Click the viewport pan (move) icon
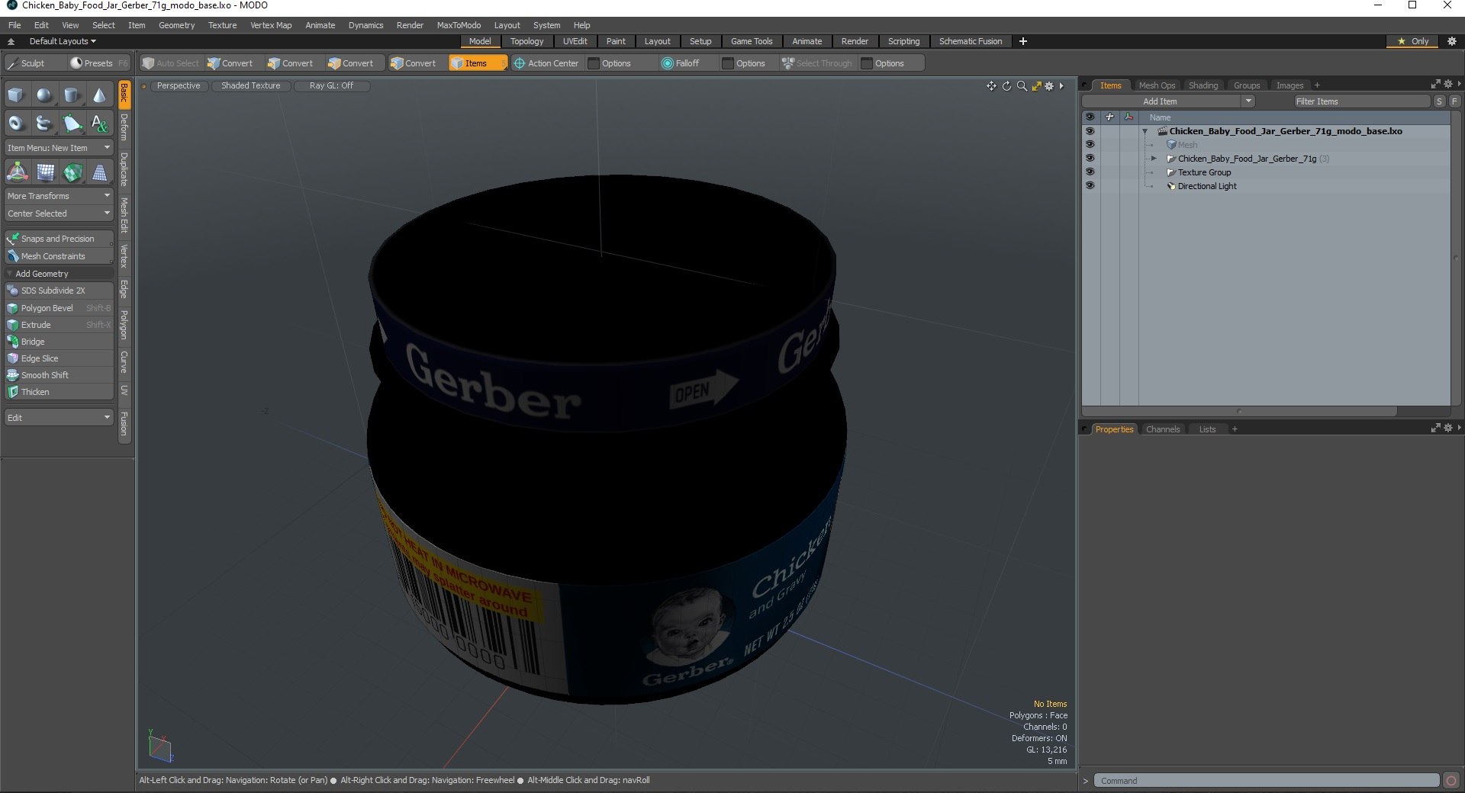 pyautogui.click(x=991, y=86)
